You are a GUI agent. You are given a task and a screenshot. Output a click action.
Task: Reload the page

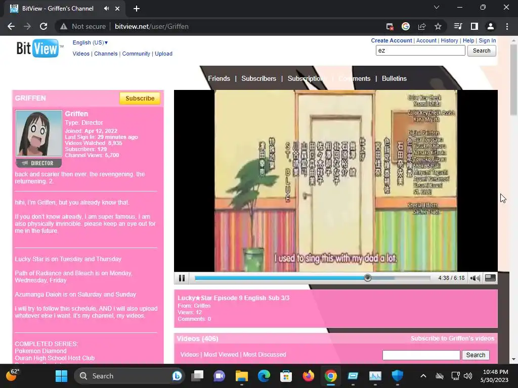point(44,26)
